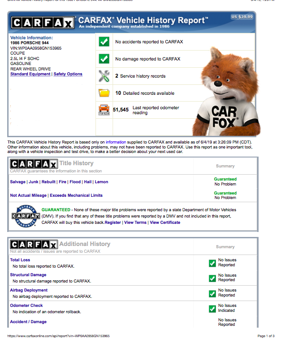Open the Flood title link

(75, 182)
